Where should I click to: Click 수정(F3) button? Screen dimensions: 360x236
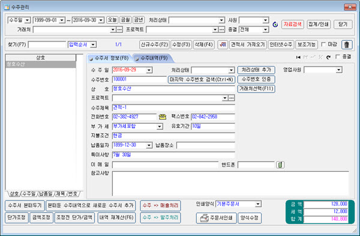pos(181,44)
